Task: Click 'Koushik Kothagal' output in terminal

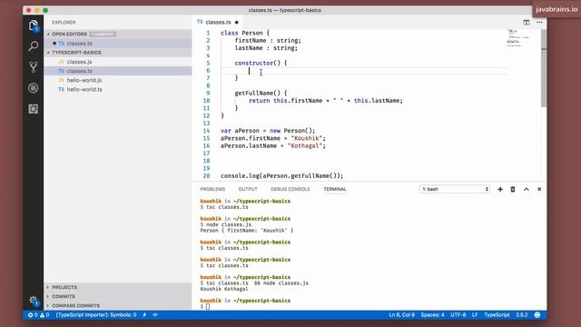Action: 224,289
